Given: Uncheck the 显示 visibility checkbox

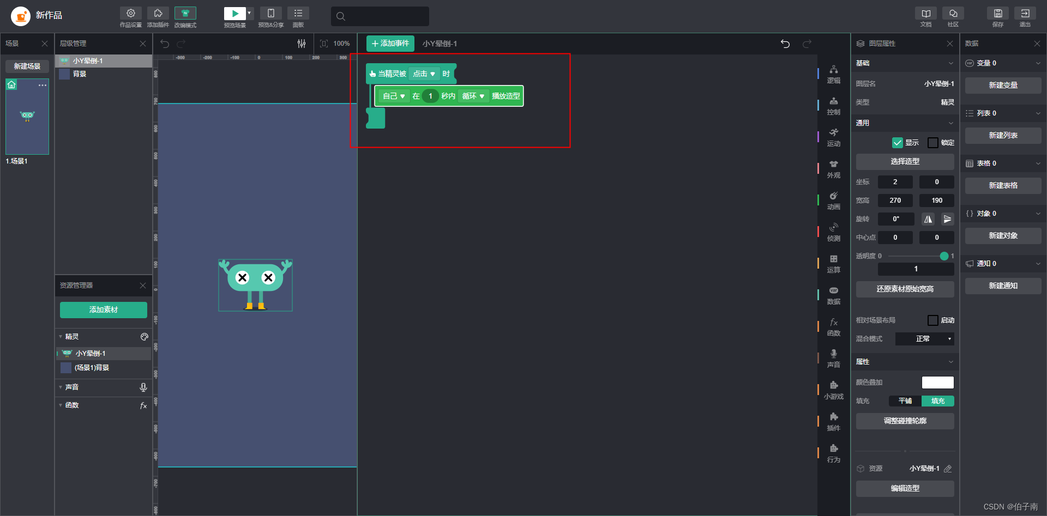Looking at the screenshot, I should click(x=898, y=143).
